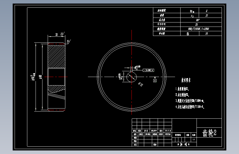The width and height of the screenshot is (239, 154).
Task: Click the 标准化 cell in title block
Action: pos(155,134)
